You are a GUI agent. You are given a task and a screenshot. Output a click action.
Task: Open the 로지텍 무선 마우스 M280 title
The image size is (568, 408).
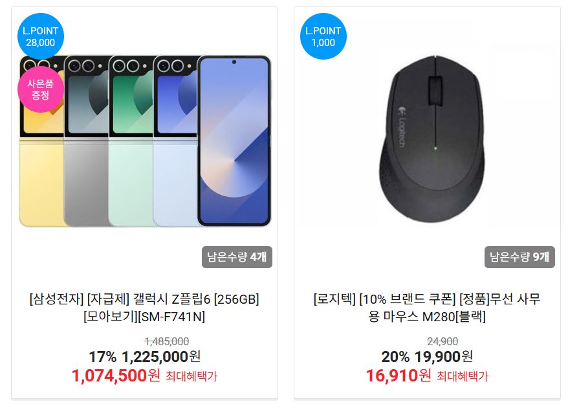click(427, 308)
